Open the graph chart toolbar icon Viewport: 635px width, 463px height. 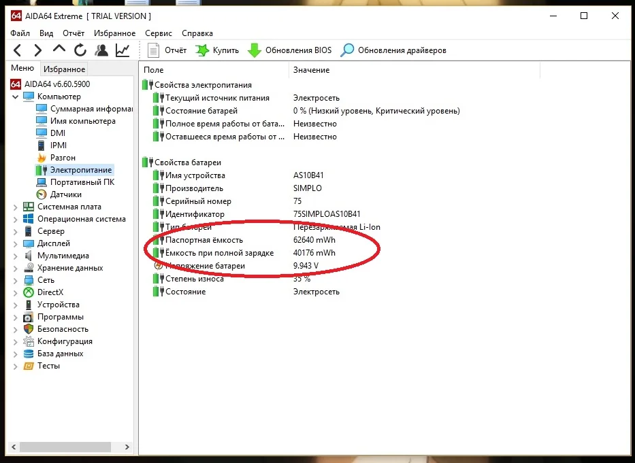click(x=123, y=50)
